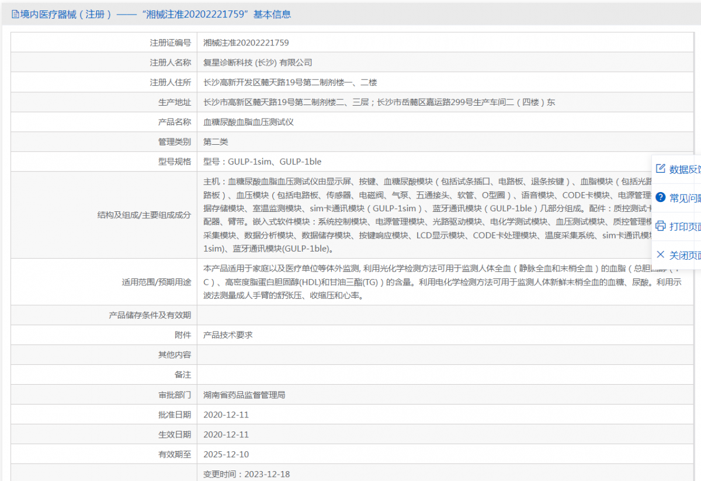The image size is (701, 481).
Task: Select registration number 湘械注准20202221759 value
Action: coord(246,43)
